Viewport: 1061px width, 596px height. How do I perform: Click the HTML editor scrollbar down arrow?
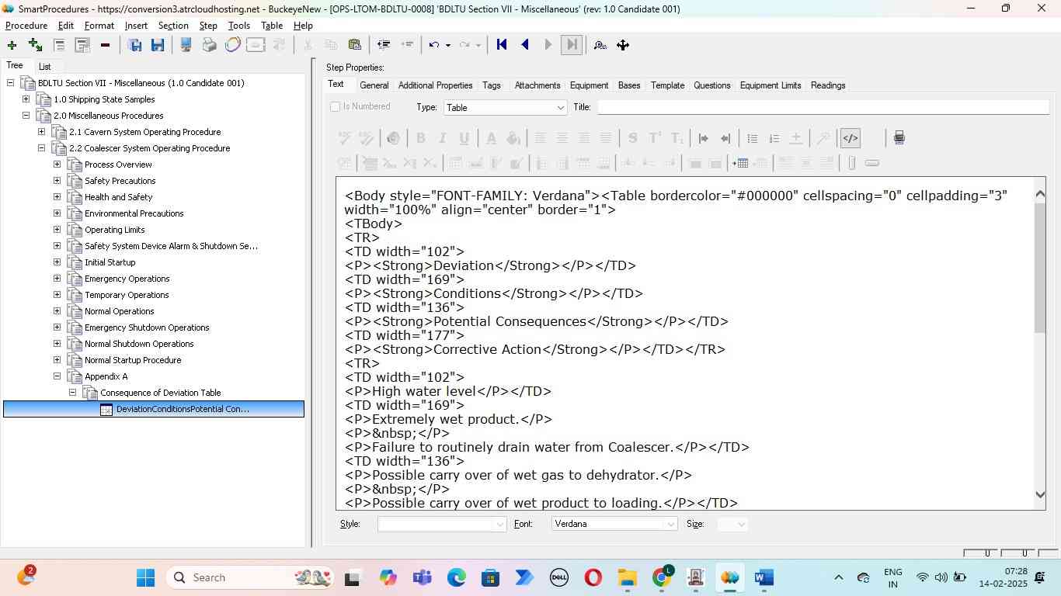[x=1041, y=494]
